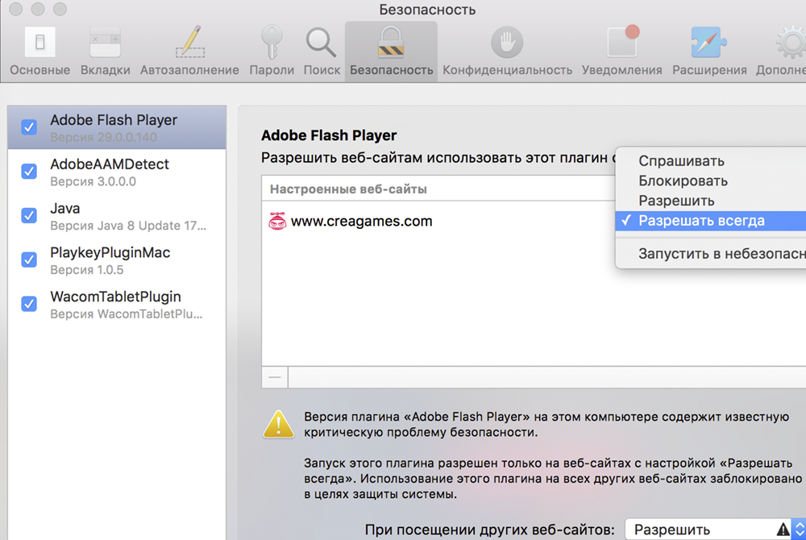Click the minus button to remove website
Screen dimensions: 806x540
pos(275,376)
